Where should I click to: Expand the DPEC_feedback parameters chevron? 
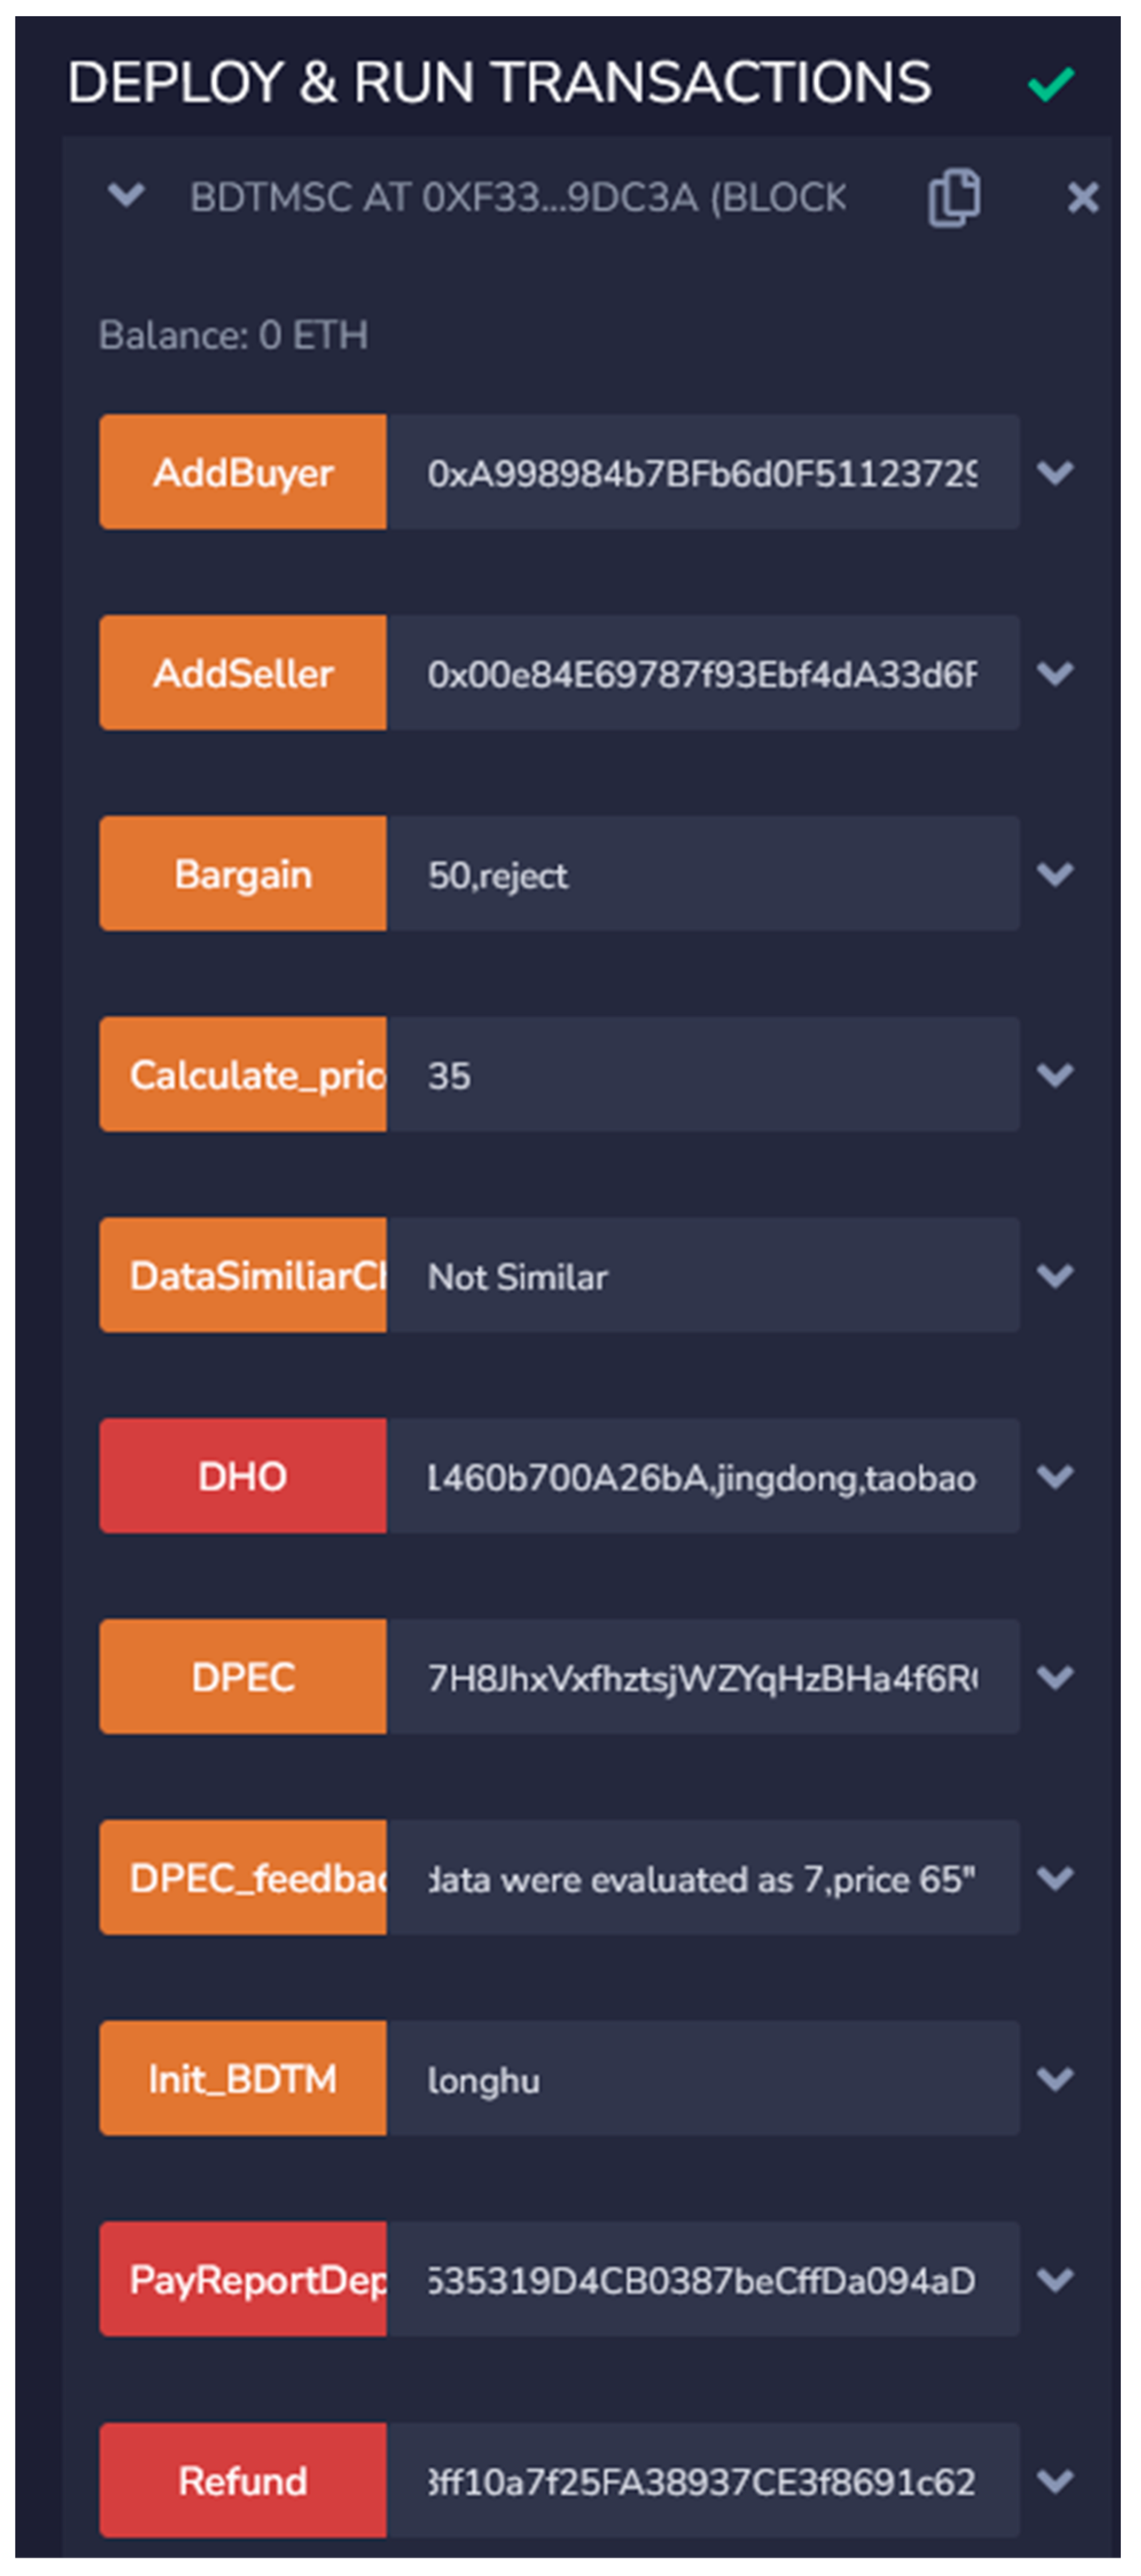click(x=1055, y=1878)
